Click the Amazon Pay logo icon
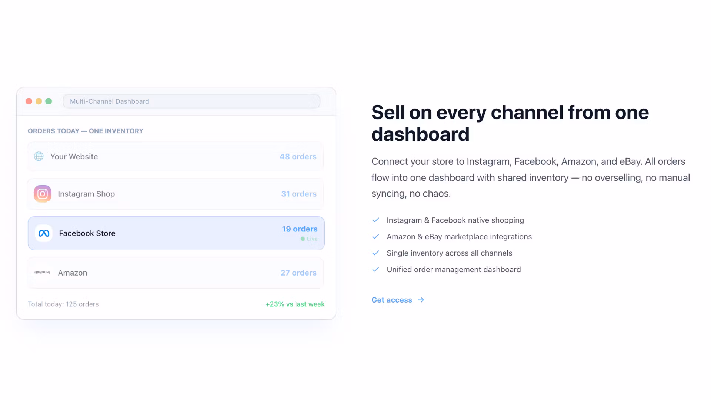711x400 pixels. coord(43,272)
